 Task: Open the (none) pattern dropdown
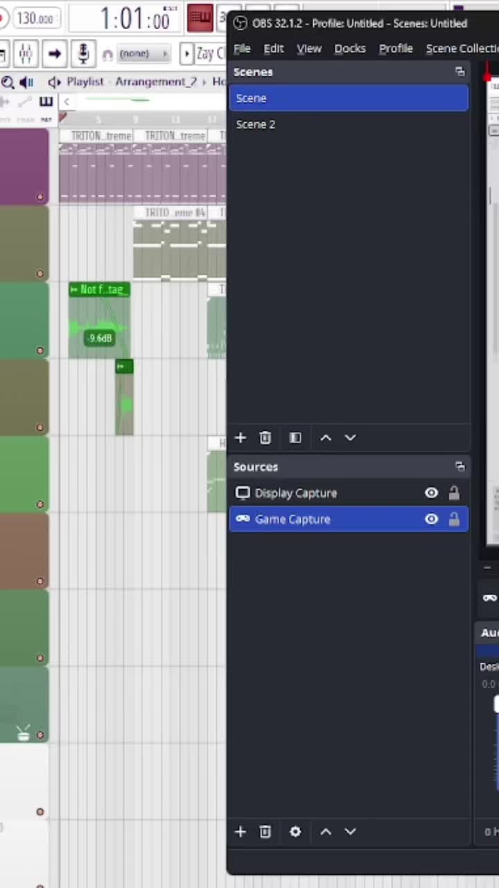[x=143, y=53]
